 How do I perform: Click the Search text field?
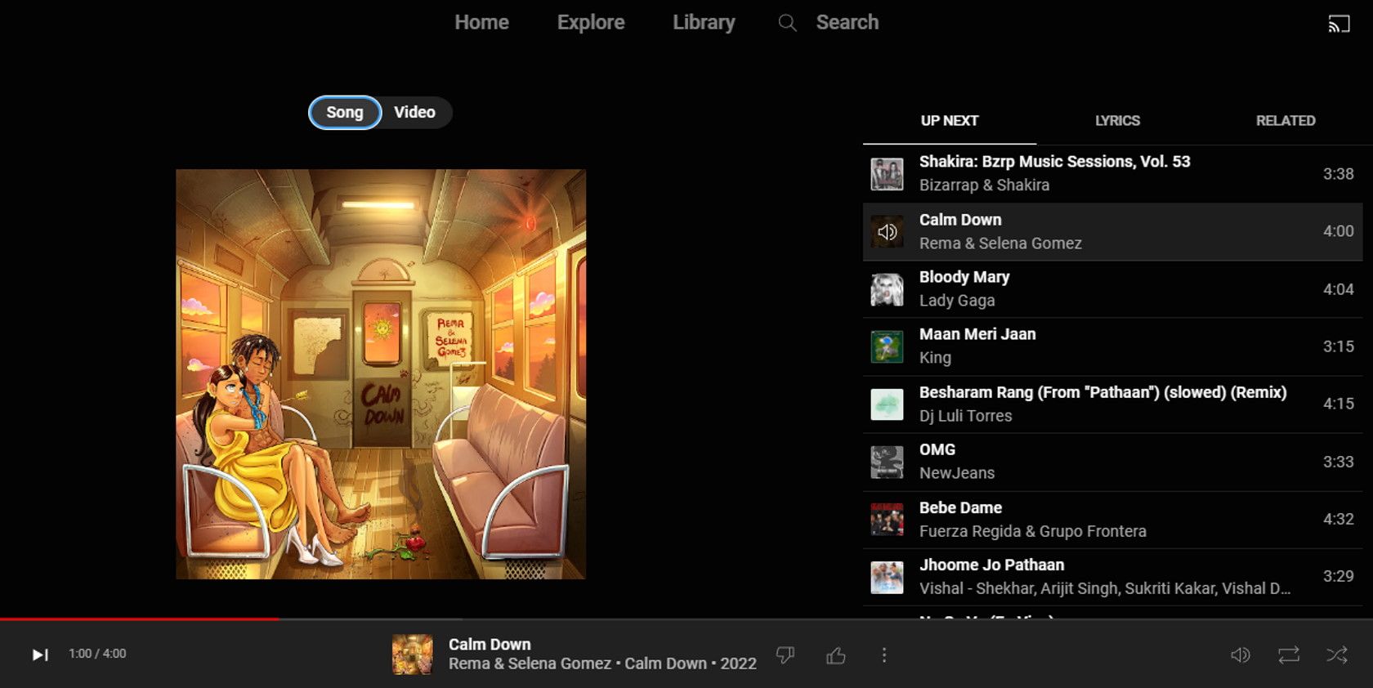[848, 23]
